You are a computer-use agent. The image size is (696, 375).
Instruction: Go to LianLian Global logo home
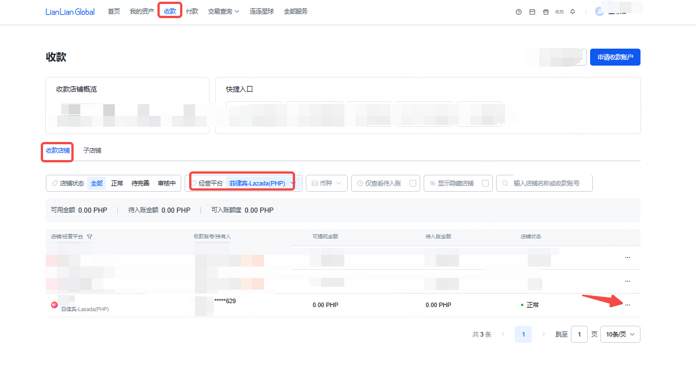tap(70, 11)
